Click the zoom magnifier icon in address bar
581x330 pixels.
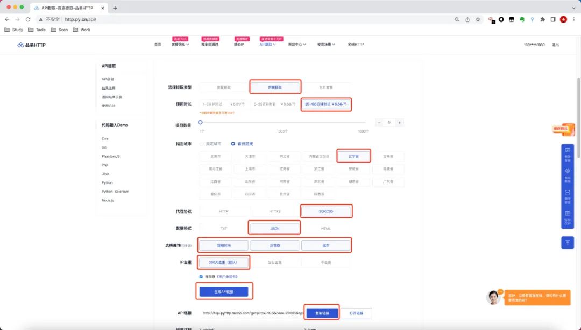click(x=457, y=19)
